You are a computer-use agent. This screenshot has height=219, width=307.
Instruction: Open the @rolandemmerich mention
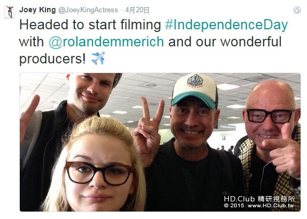[106, 42]
